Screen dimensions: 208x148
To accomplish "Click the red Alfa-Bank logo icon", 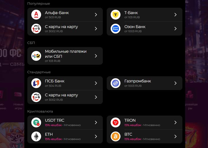I will (x=36, y=15).
